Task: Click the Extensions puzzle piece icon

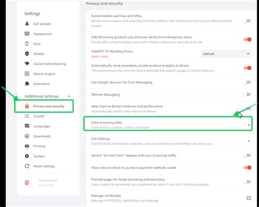Action: point(27,83)
